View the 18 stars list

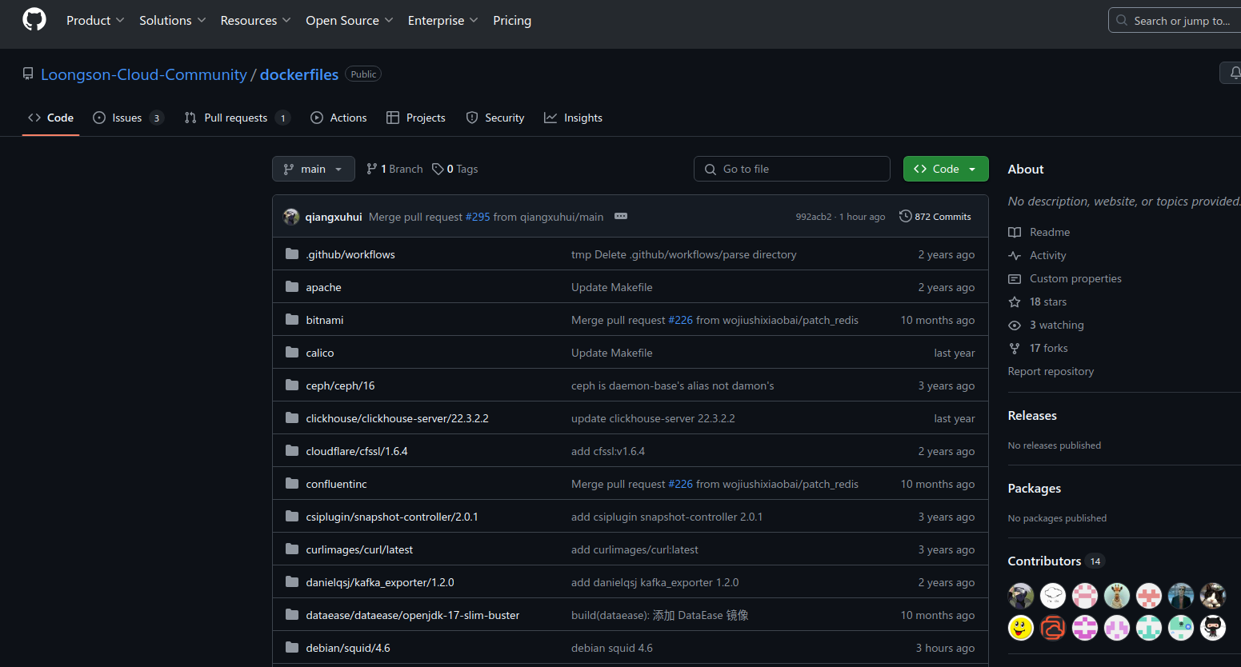click(1038, 302)
